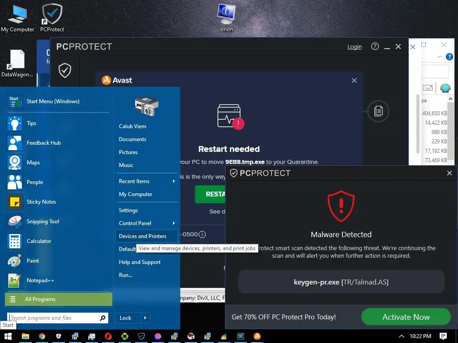
Task: Expand ribbon chevron in background window
Action: click(439, 57)
